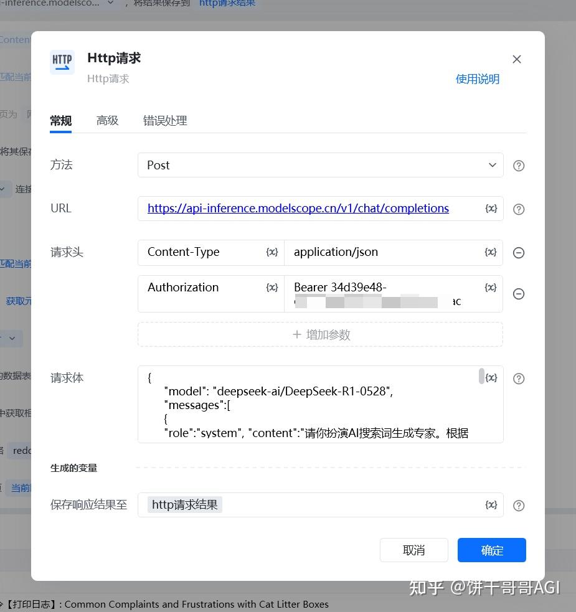Insert variable into the 请求体 body

pyautogui.click(x=491, y=378)
